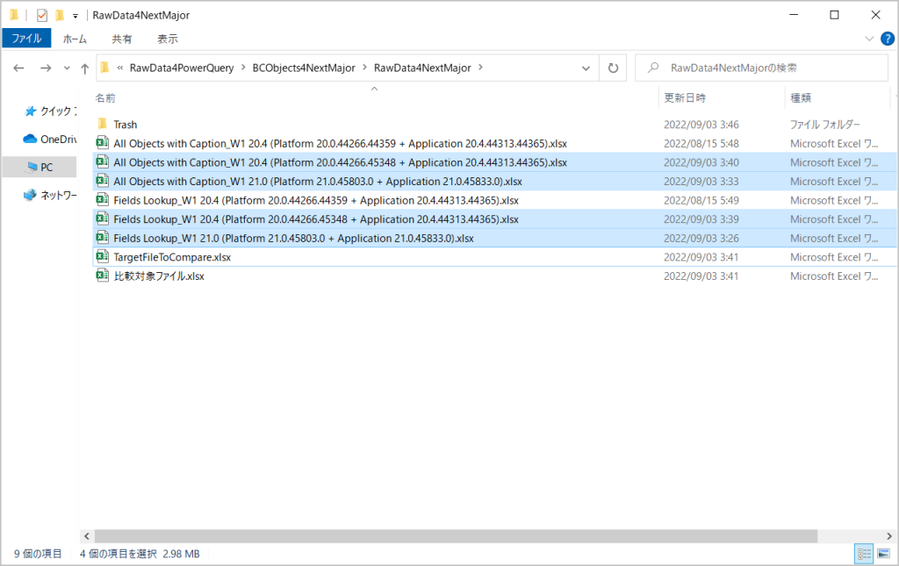Click the Trash folder icon
This screenshot has height=566, width=899.
click(x=102, y=125)
